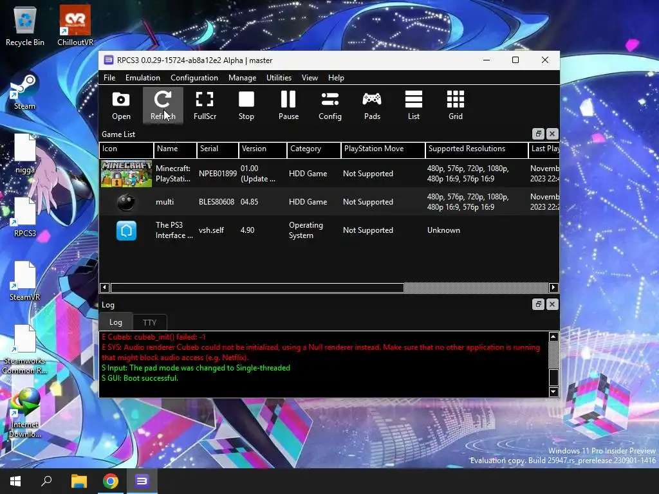Refresh the game list
659x494 pixels.
click(x=163, y=105)
